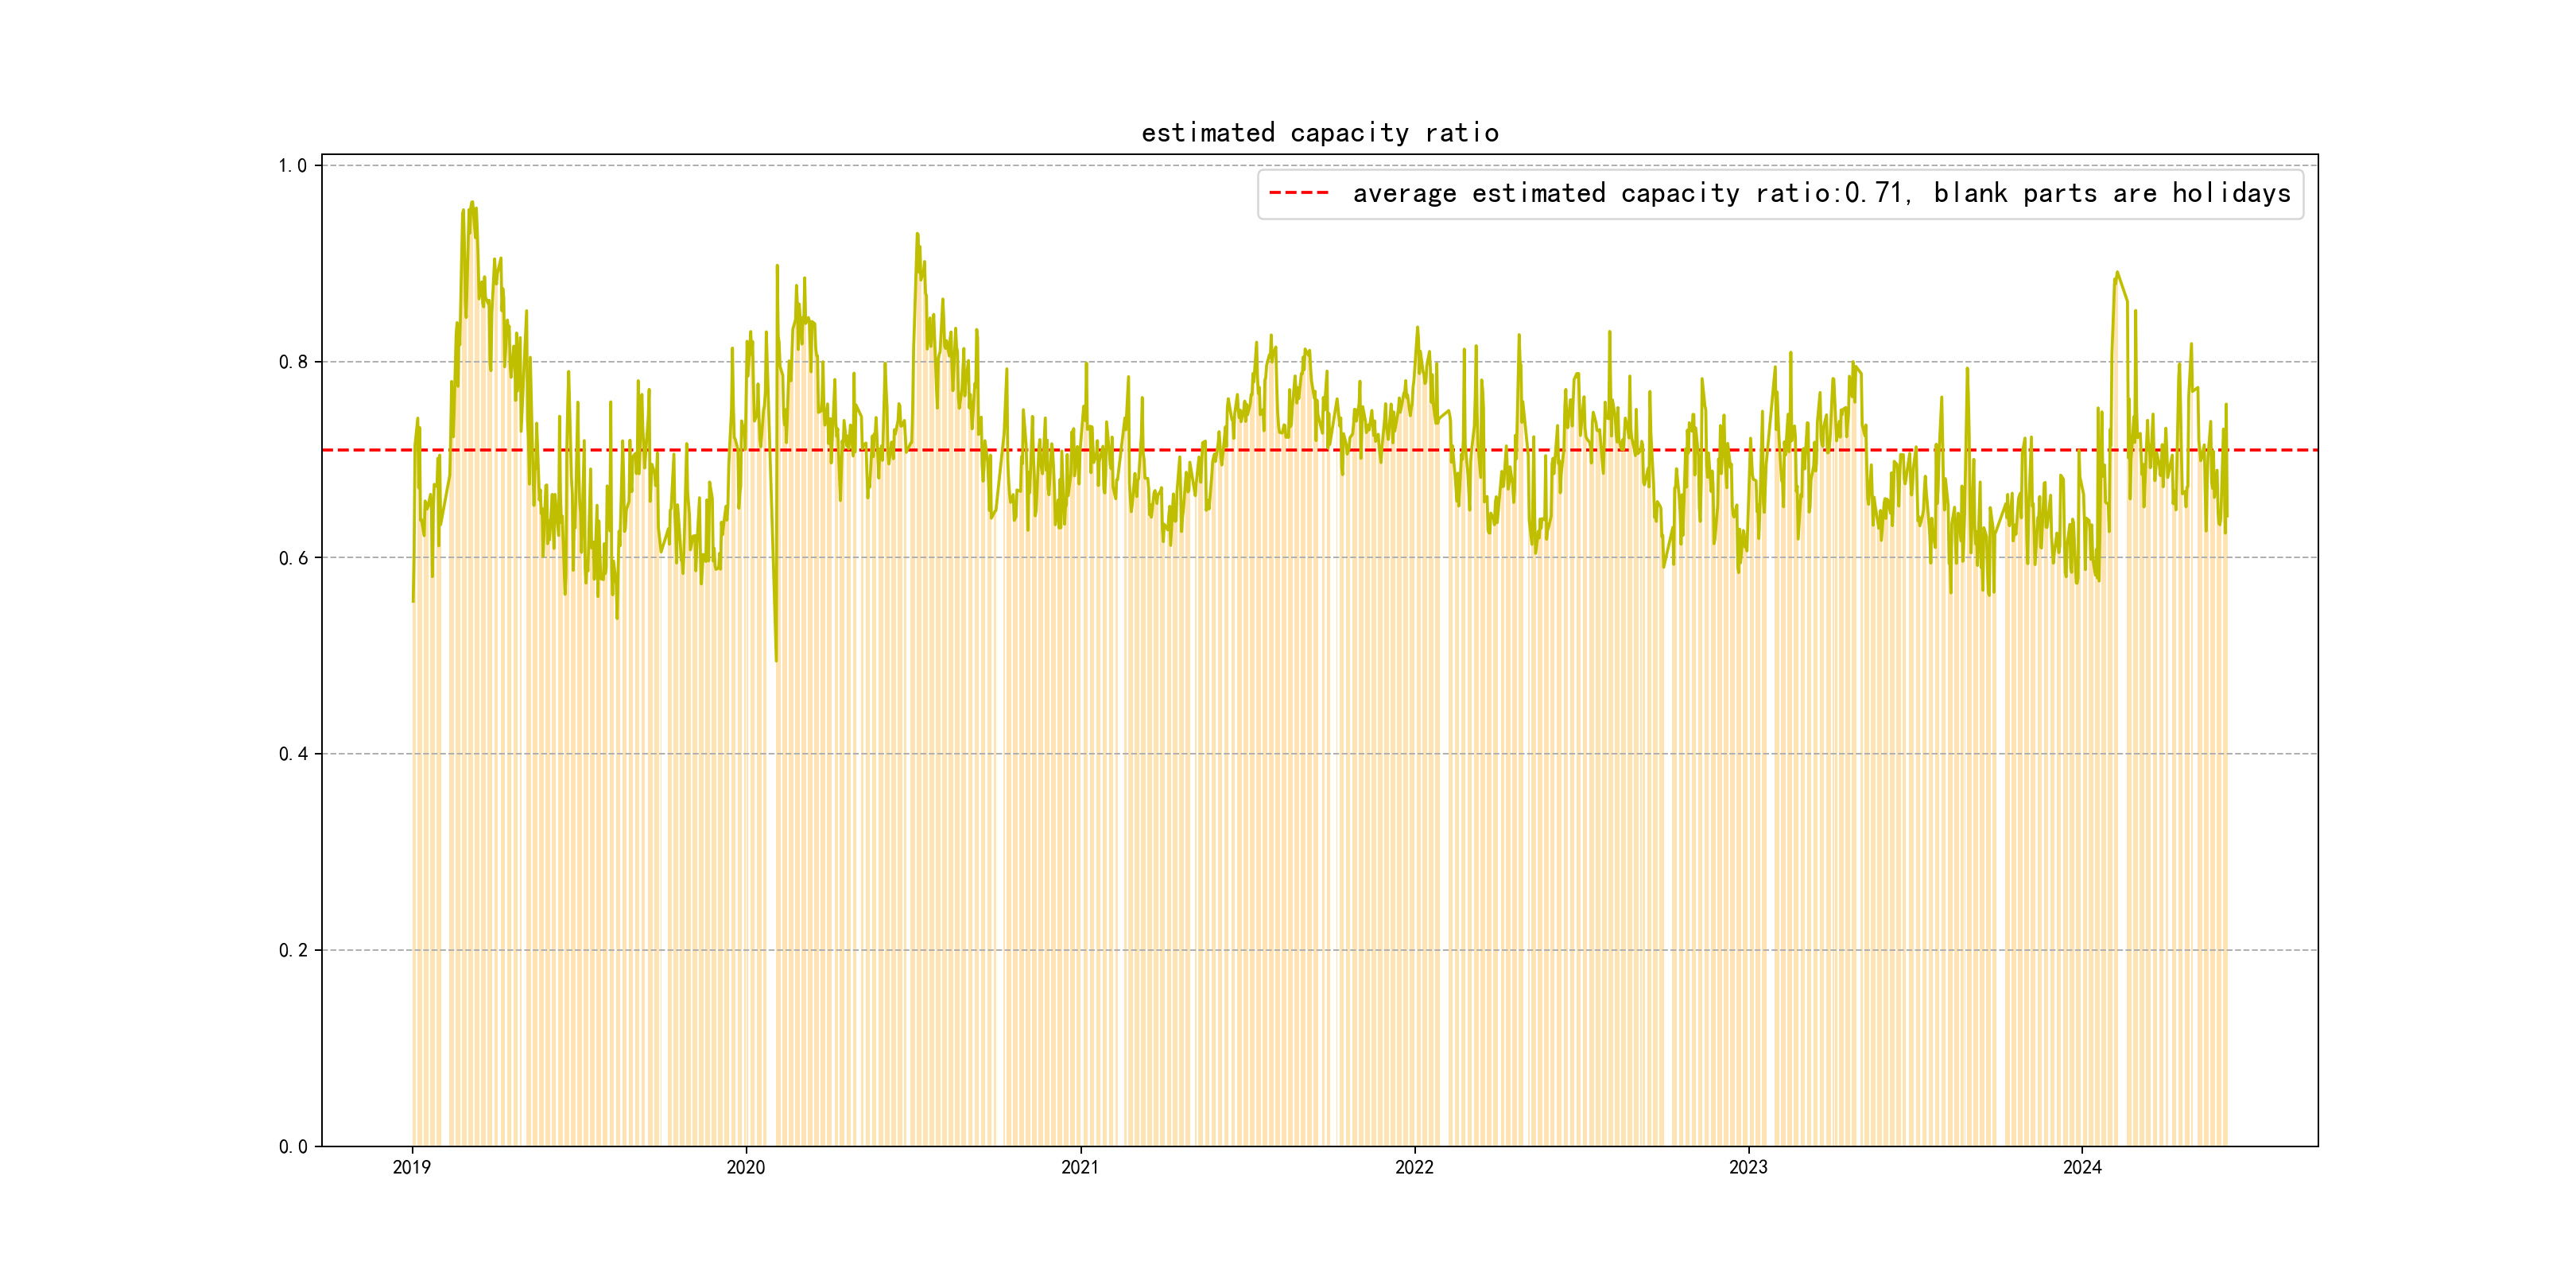The width and height of the screenshot is (2576, 1288).
Task: Click the 0.6 y-axis tick label
Action: [292, 558]
